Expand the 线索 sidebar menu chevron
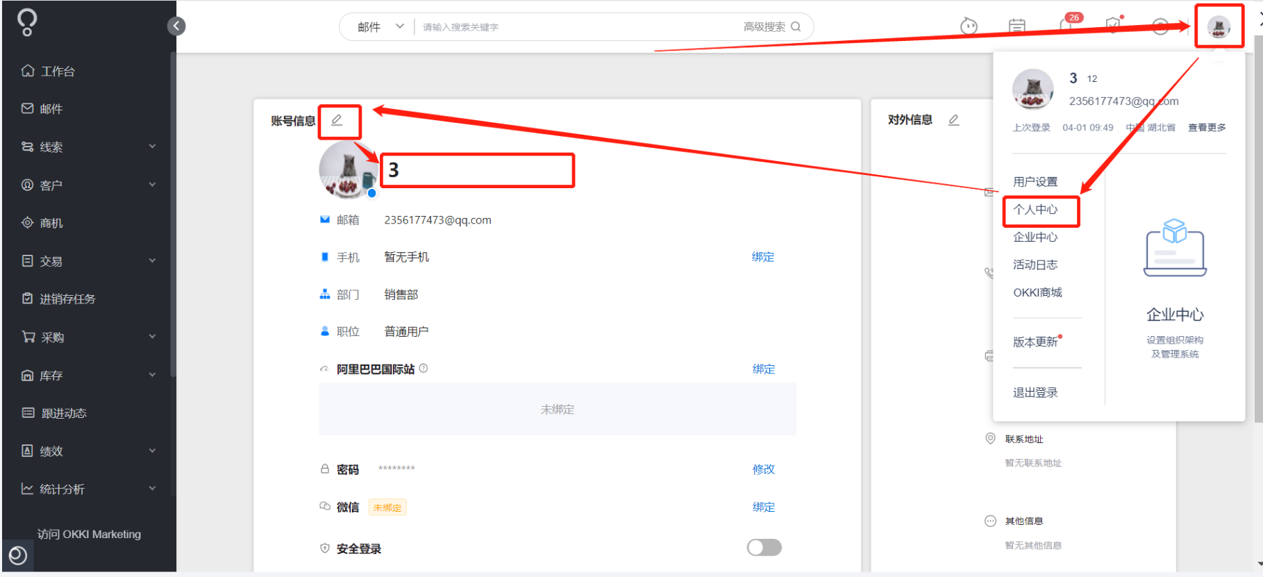 152,147
